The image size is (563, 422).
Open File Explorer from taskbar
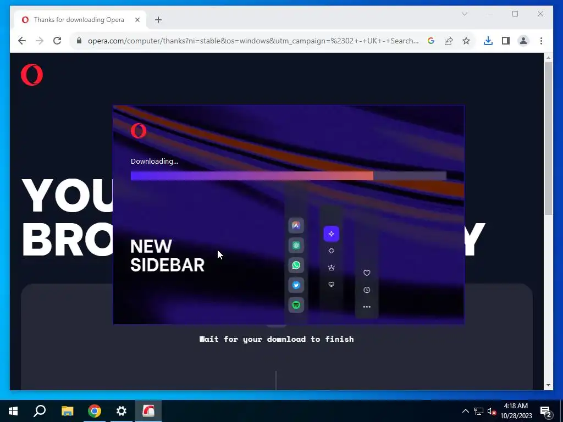click(67, 411)
